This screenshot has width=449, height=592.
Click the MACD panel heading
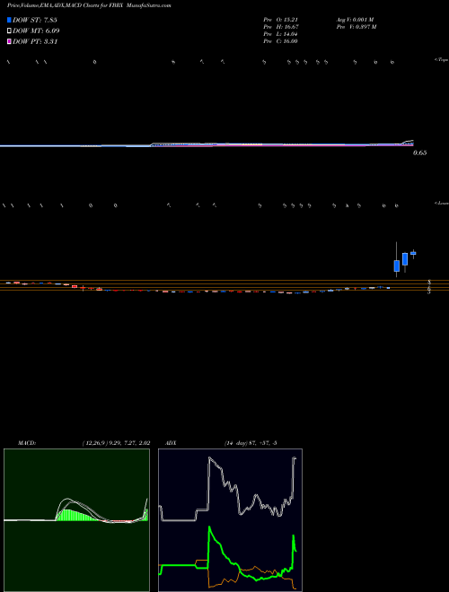click(26, 443)
